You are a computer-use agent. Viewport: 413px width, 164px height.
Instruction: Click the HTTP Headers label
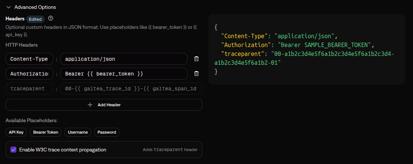(22, 45)
